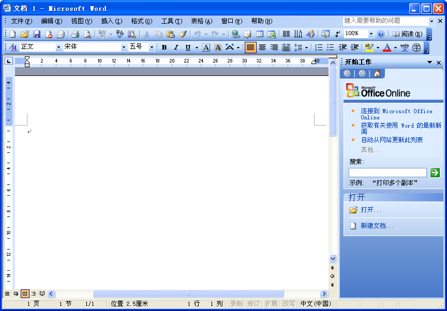
Task: Apply the yellow highlight color
Action: 369,47
